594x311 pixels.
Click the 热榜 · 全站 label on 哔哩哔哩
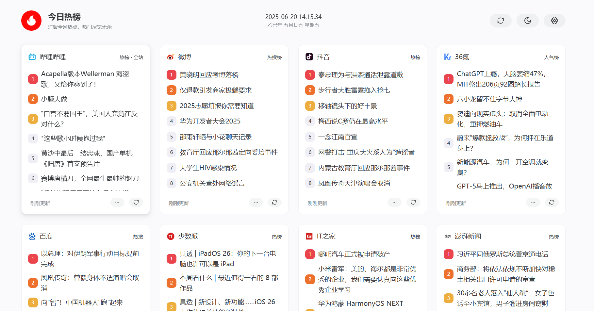131,57
